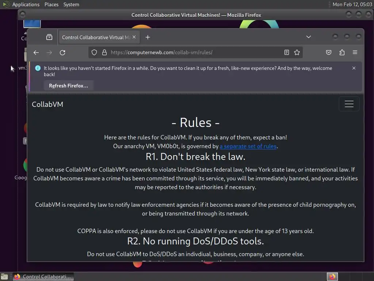The height and width of the screenshot is (281, 374).
Task: Click the '- Rules -' heading text
Action: tap(196, 123)
